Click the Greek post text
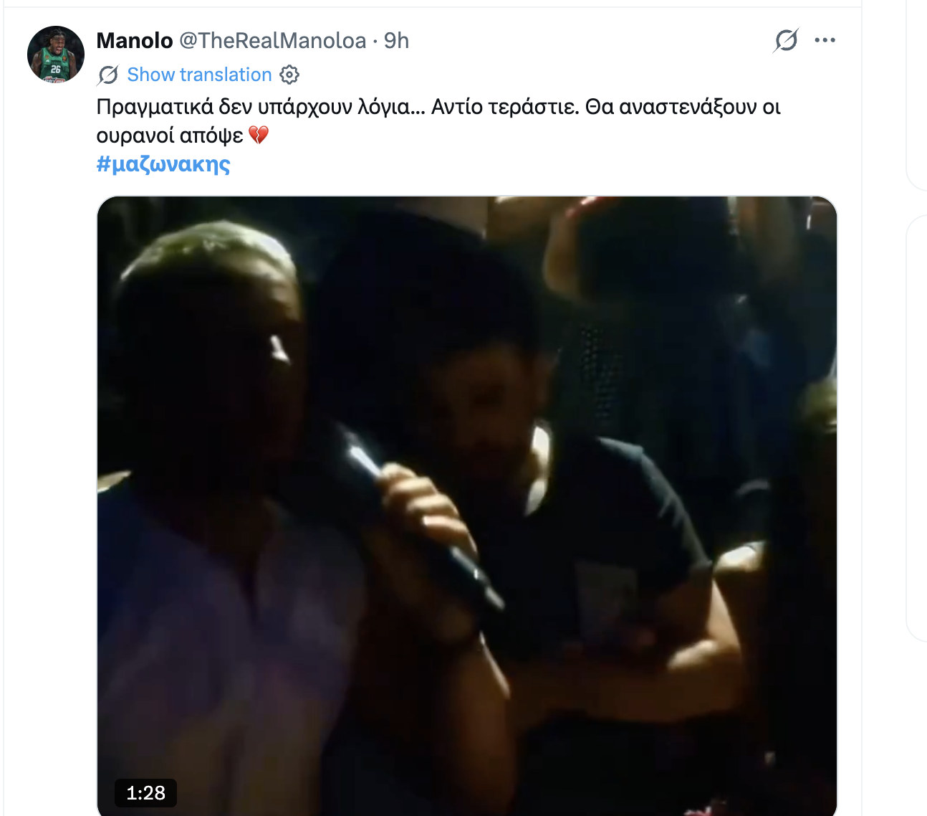The image size is (927, 816). (x=438, y=120)
